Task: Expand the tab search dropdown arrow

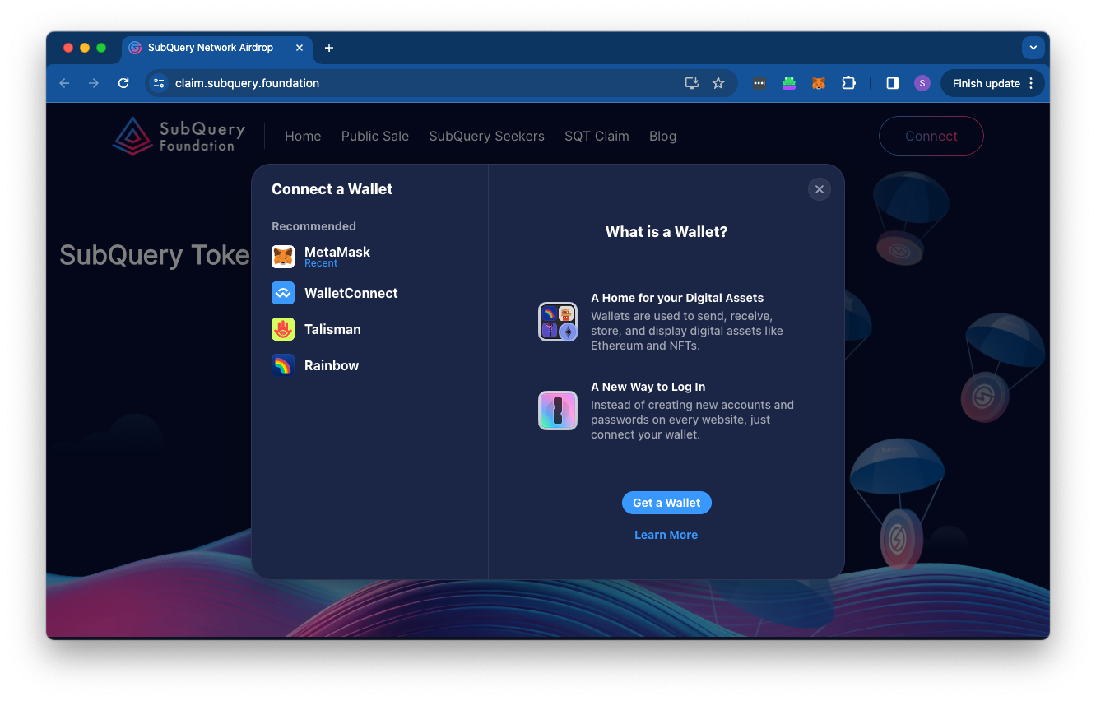Action: tap(1033, 48)
